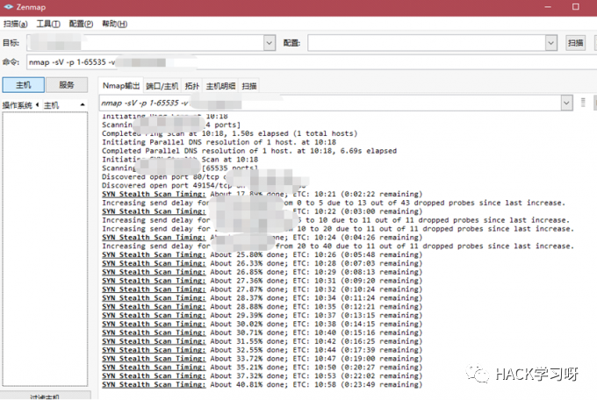Click line with 30.02% done timing

tap(262, 324)
